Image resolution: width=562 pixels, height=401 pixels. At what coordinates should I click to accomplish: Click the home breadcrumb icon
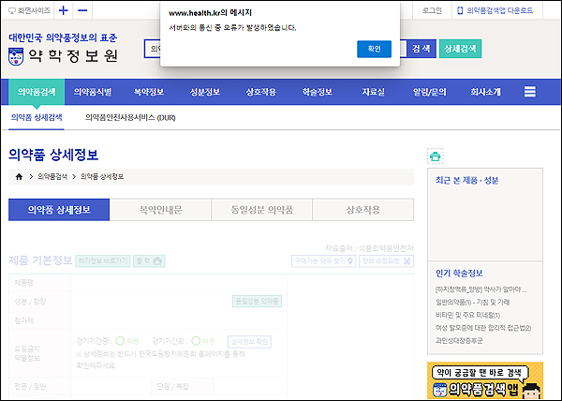[19, 176]
